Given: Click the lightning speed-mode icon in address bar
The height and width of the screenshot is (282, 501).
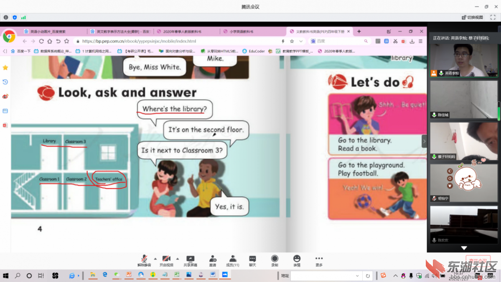Looking at the screenshot, I should 283,41.
